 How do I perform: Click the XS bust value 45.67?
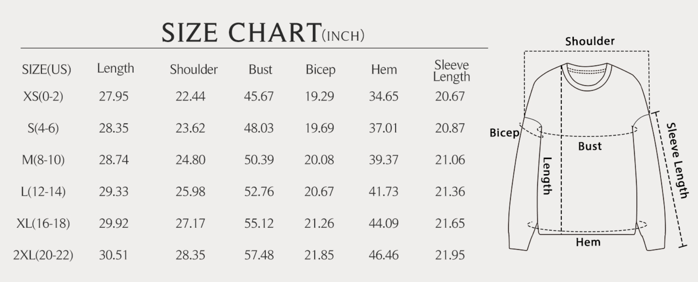259,96
